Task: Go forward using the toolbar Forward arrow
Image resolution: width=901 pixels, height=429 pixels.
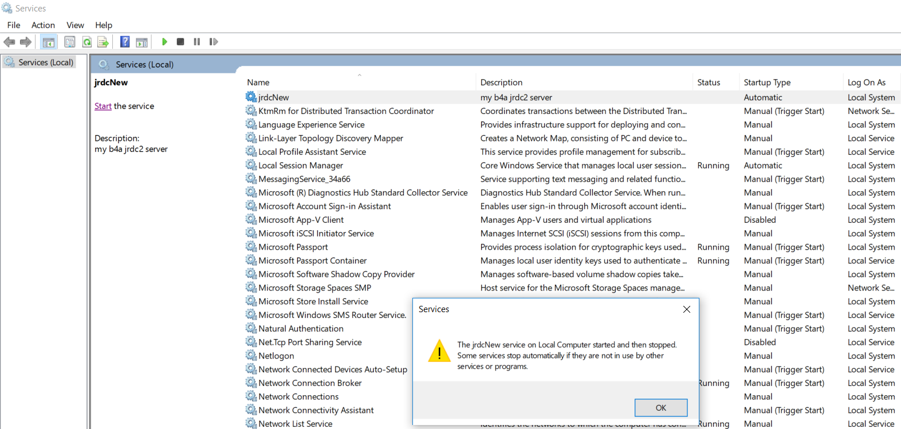Action: 25,42
